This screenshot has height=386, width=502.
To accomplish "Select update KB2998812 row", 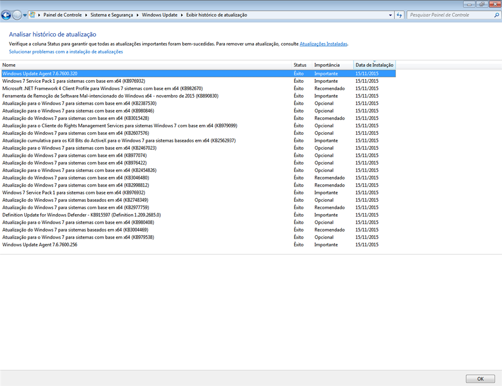I will click(x=199, y=185).
